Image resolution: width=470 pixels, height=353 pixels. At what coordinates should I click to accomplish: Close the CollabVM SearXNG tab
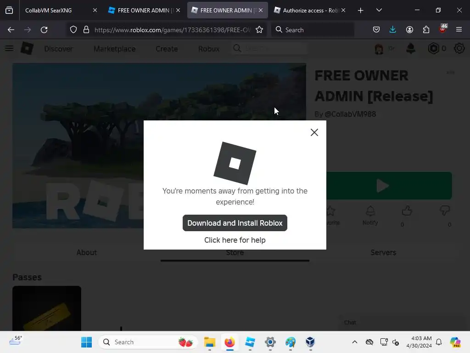tap(95, 10)
